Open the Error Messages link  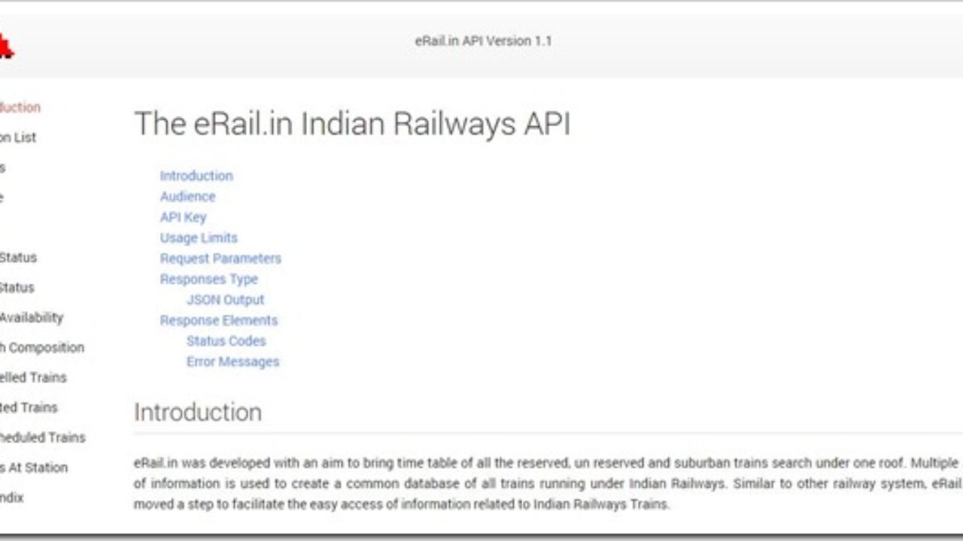tap(233, 361)
